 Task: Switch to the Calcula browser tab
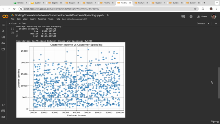click(89, 3)
